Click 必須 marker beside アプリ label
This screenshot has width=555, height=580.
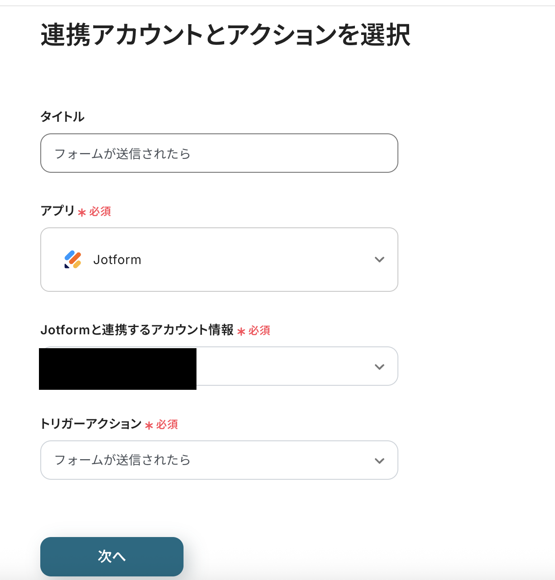[x=100, y=211]
